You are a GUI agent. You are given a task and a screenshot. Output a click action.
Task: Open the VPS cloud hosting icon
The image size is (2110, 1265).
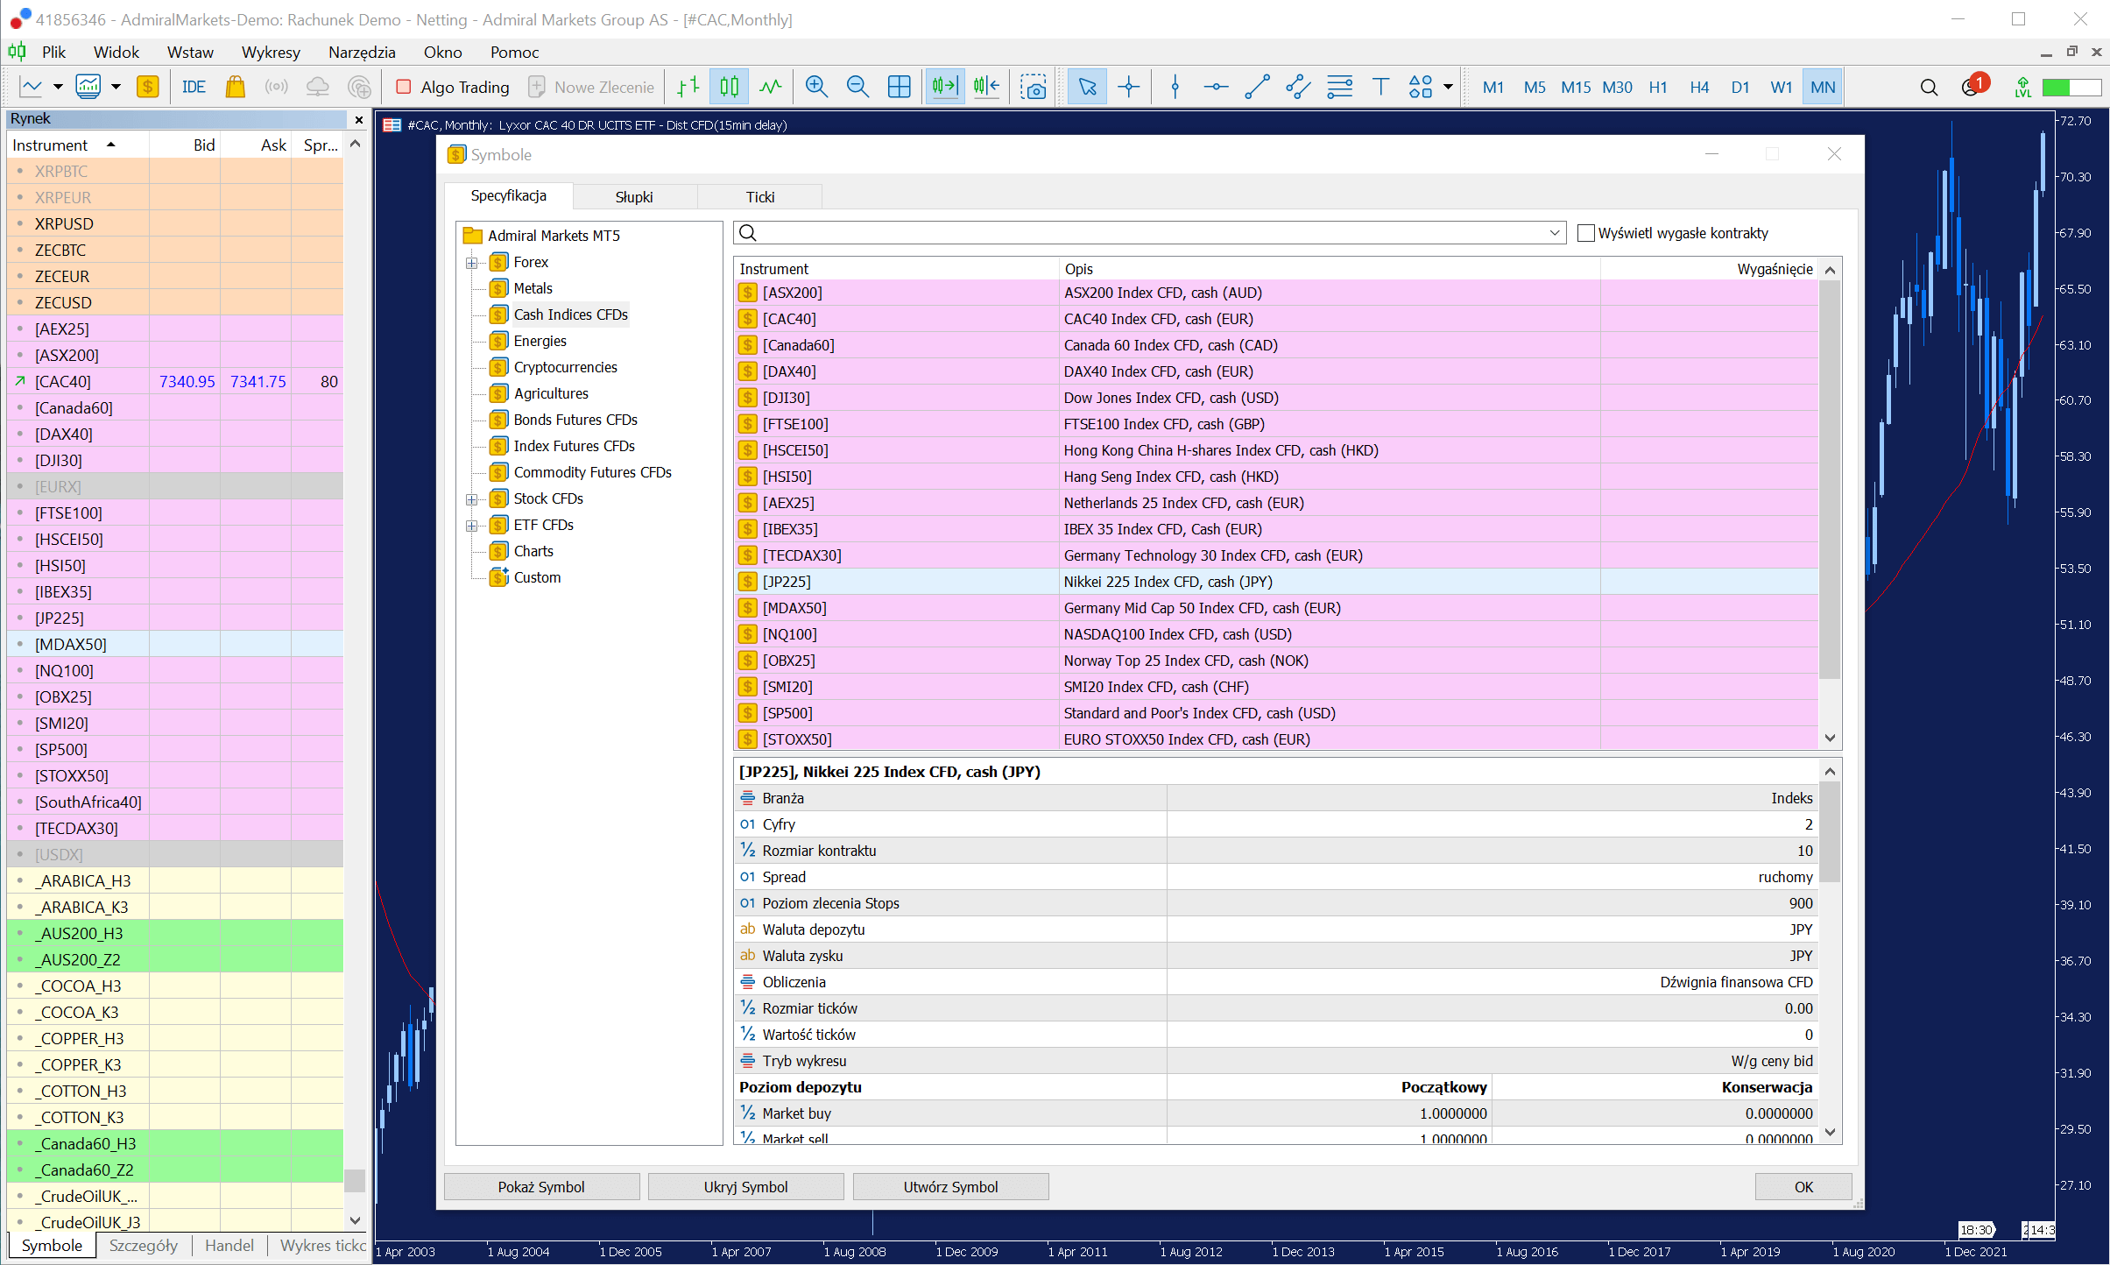(x=318, y=87)
